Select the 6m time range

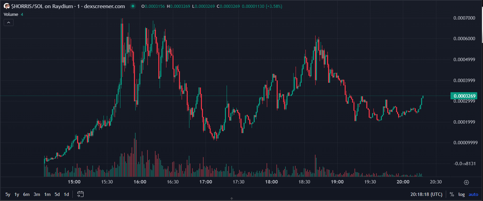click(27, 194)
